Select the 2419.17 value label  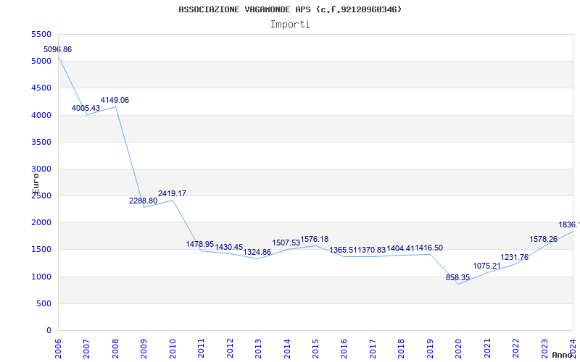point(172,193)
